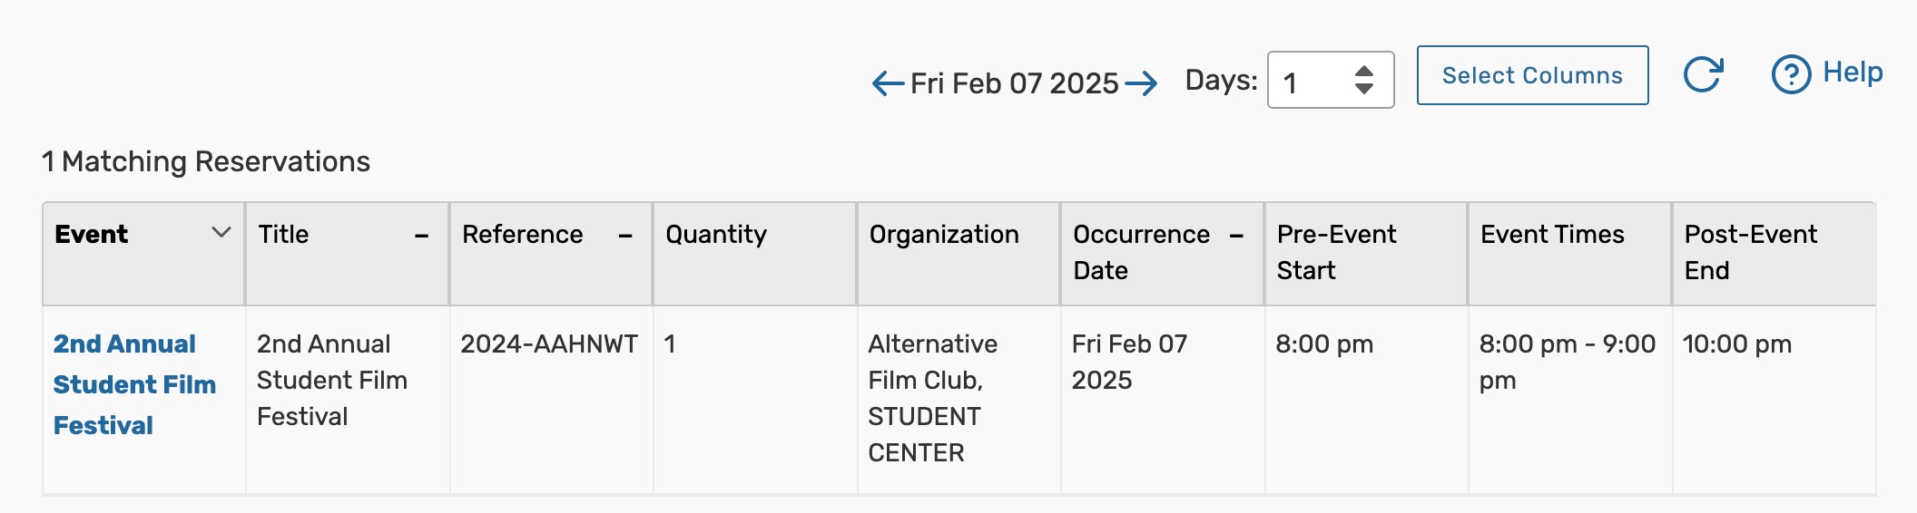Click the Title column dash icon
The width and height of the screenshot is (1917, 513).
(421, 236)
